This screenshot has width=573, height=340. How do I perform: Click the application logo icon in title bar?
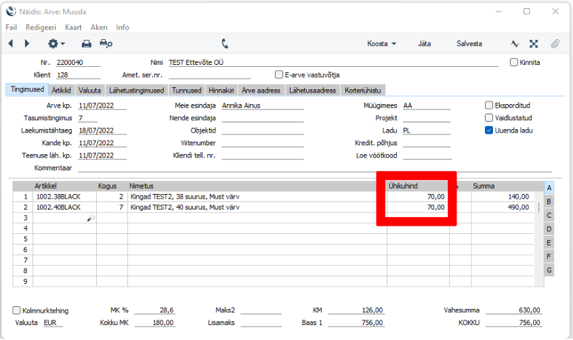pyautogui.click(x=11, y=11)
